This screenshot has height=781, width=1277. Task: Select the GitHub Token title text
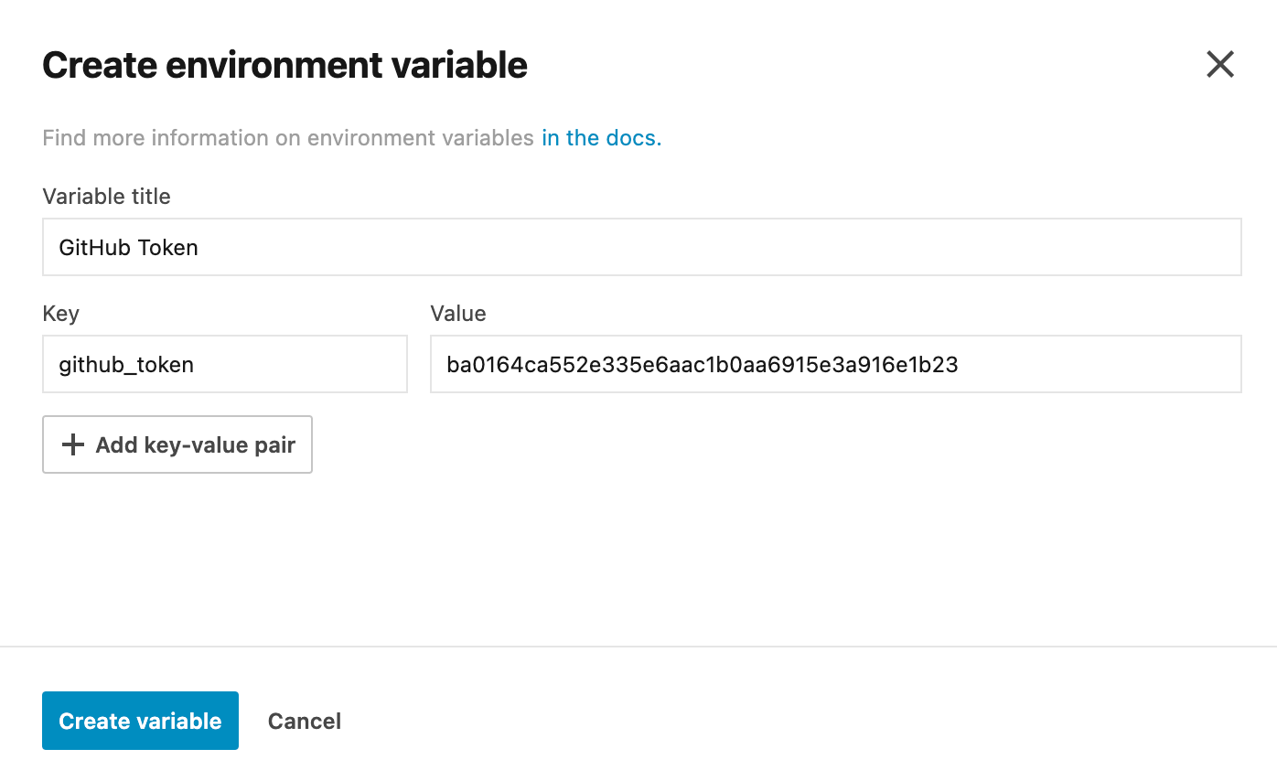(x=128, y=247)
